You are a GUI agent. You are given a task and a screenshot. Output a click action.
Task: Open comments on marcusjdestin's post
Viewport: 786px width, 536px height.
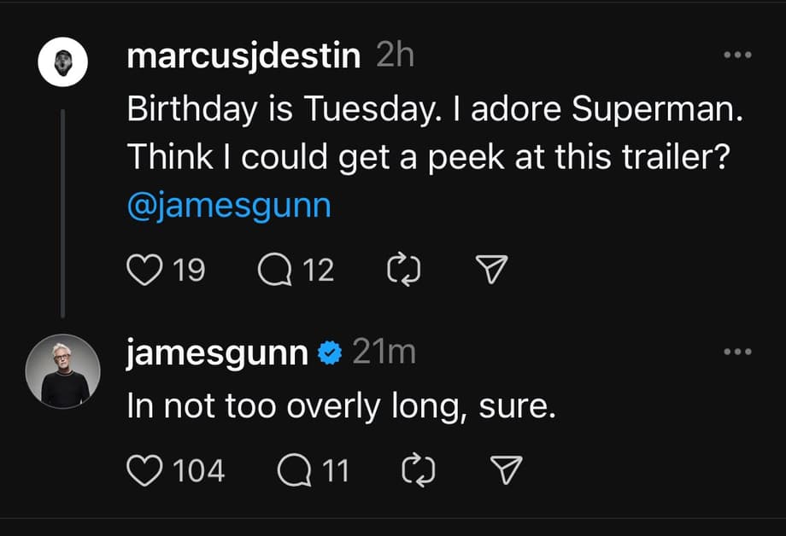click(273, 271)
